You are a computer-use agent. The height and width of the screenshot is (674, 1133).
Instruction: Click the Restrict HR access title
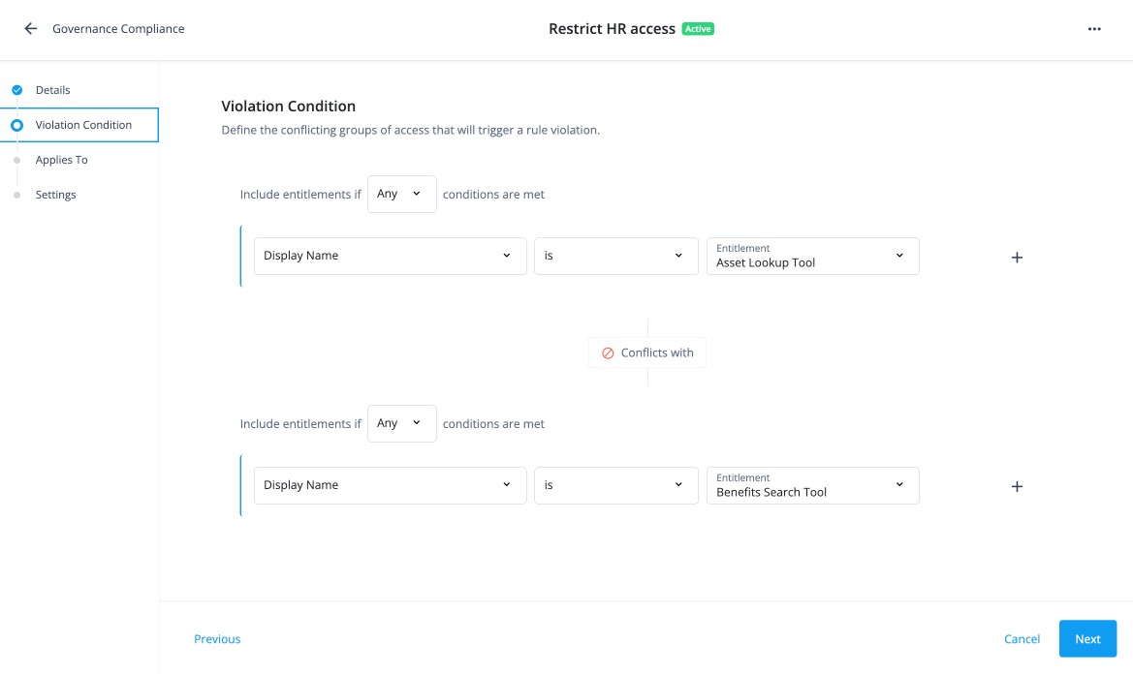(612, 29)
